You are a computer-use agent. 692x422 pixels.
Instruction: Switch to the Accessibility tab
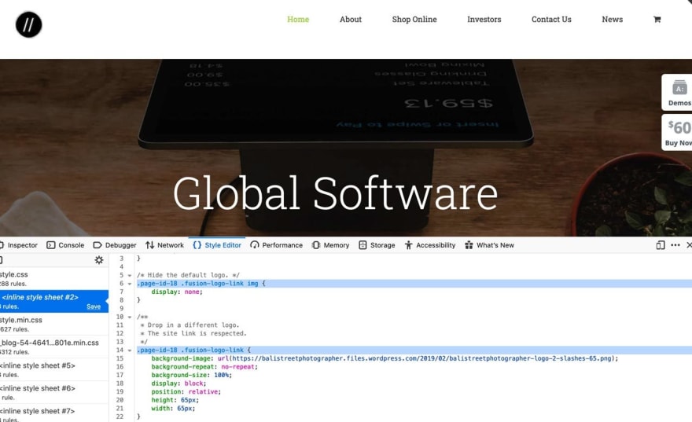point(430,245)
